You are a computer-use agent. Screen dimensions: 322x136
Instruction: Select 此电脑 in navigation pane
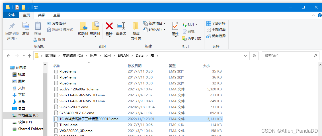[18, 67]
